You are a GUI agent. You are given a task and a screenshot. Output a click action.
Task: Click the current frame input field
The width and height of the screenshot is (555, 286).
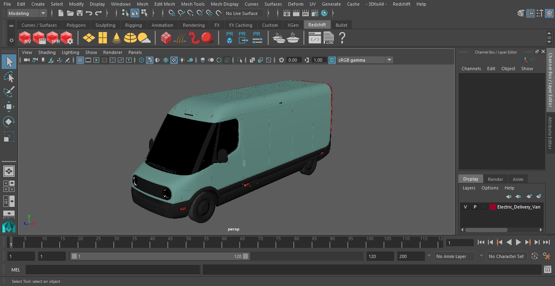[460, 243]
